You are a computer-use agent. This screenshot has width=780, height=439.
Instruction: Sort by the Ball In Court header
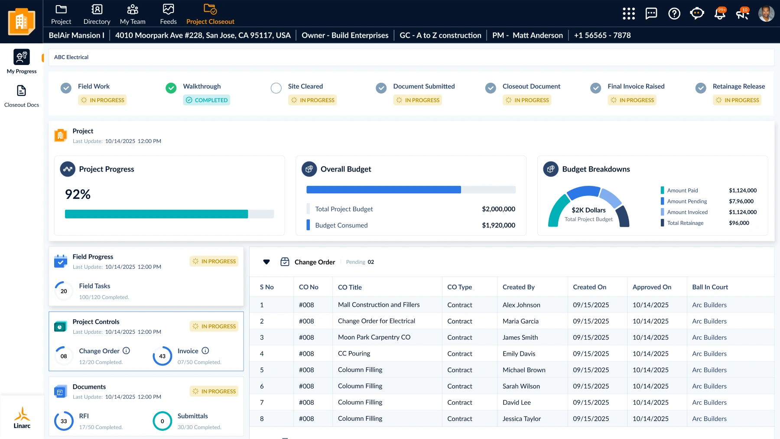(710, 287)
